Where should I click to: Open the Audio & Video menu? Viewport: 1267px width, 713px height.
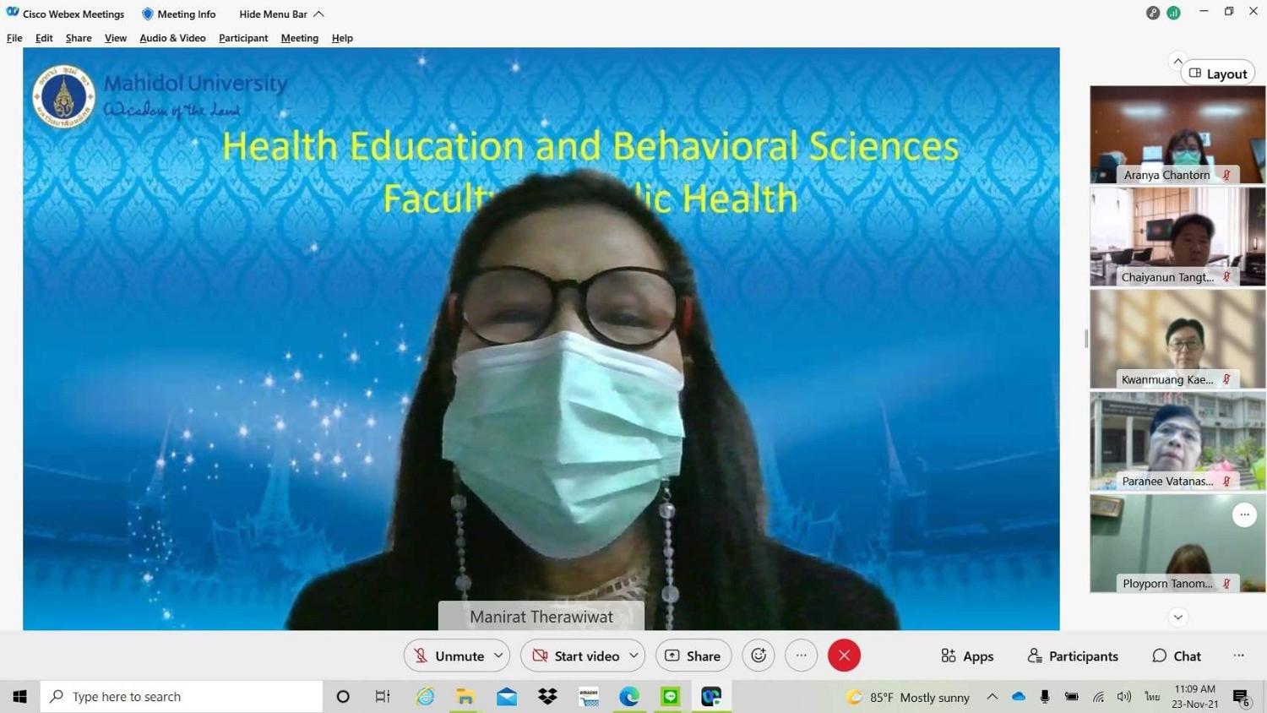pos(172,38)
